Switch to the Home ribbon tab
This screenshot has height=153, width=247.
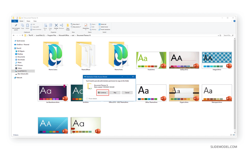pyautogui.click(x=21, y=21)
